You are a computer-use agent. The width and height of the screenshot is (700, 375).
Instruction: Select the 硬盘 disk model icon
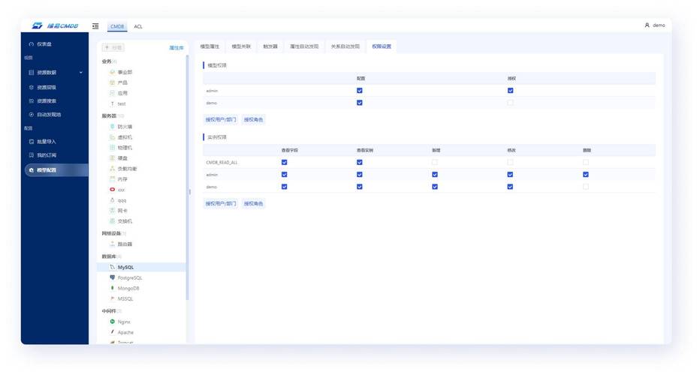click(x=113, y=157)
